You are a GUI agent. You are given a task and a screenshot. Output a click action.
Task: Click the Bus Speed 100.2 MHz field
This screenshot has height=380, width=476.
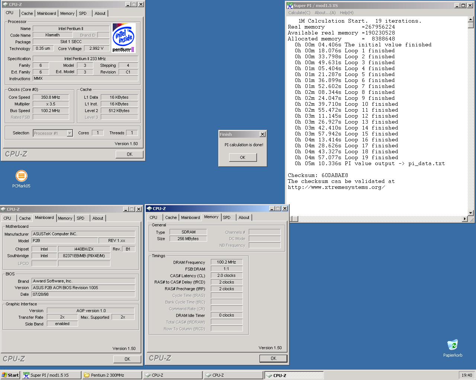(51, 111)
